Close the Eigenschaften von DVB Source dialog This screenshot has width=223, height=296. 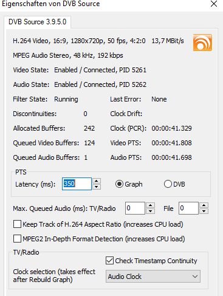click(x=214, y=4)
